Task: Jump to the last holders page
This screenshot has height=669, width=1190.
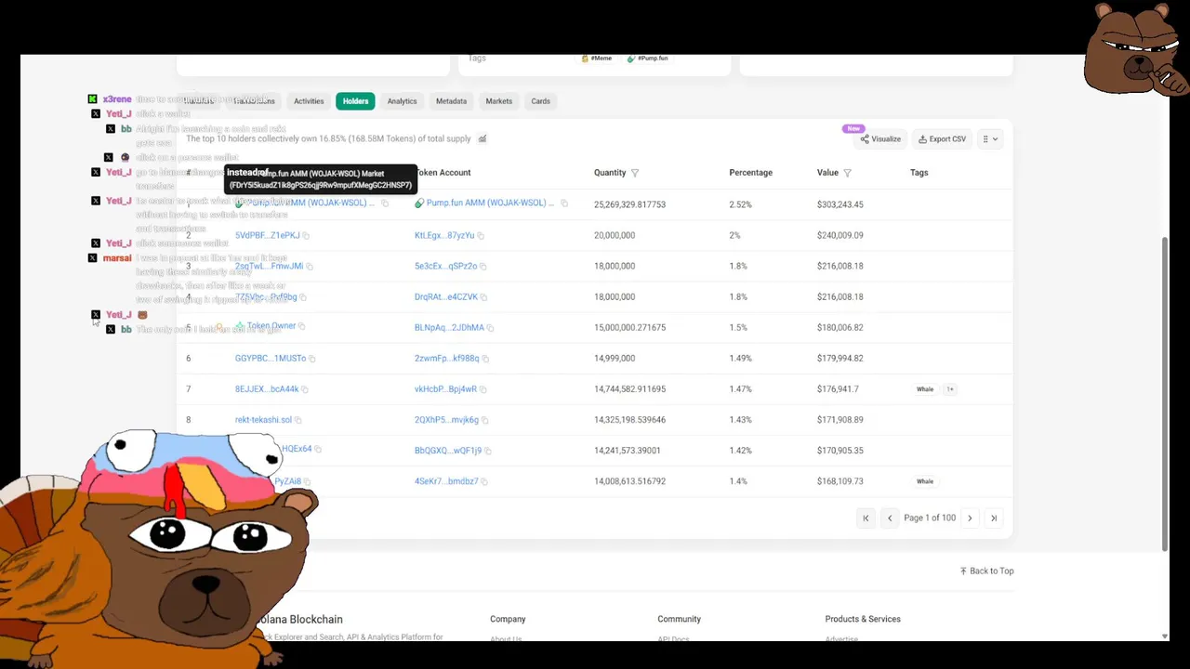Action: (x=994, y=518)
